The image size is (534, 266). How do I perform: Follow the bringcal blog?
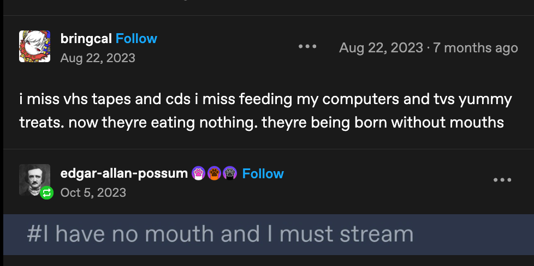click(x=137, y=39)
